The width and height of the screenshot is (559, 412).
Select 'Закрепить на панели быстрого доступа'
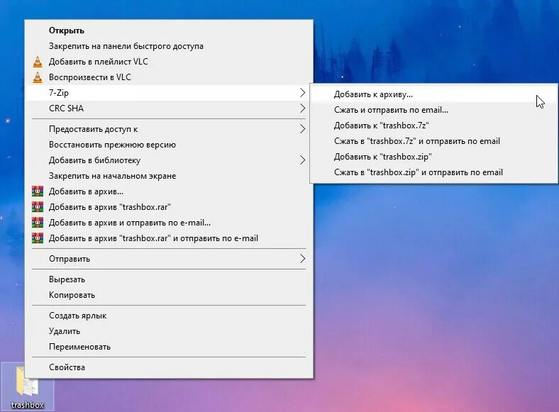click(169, 46)
